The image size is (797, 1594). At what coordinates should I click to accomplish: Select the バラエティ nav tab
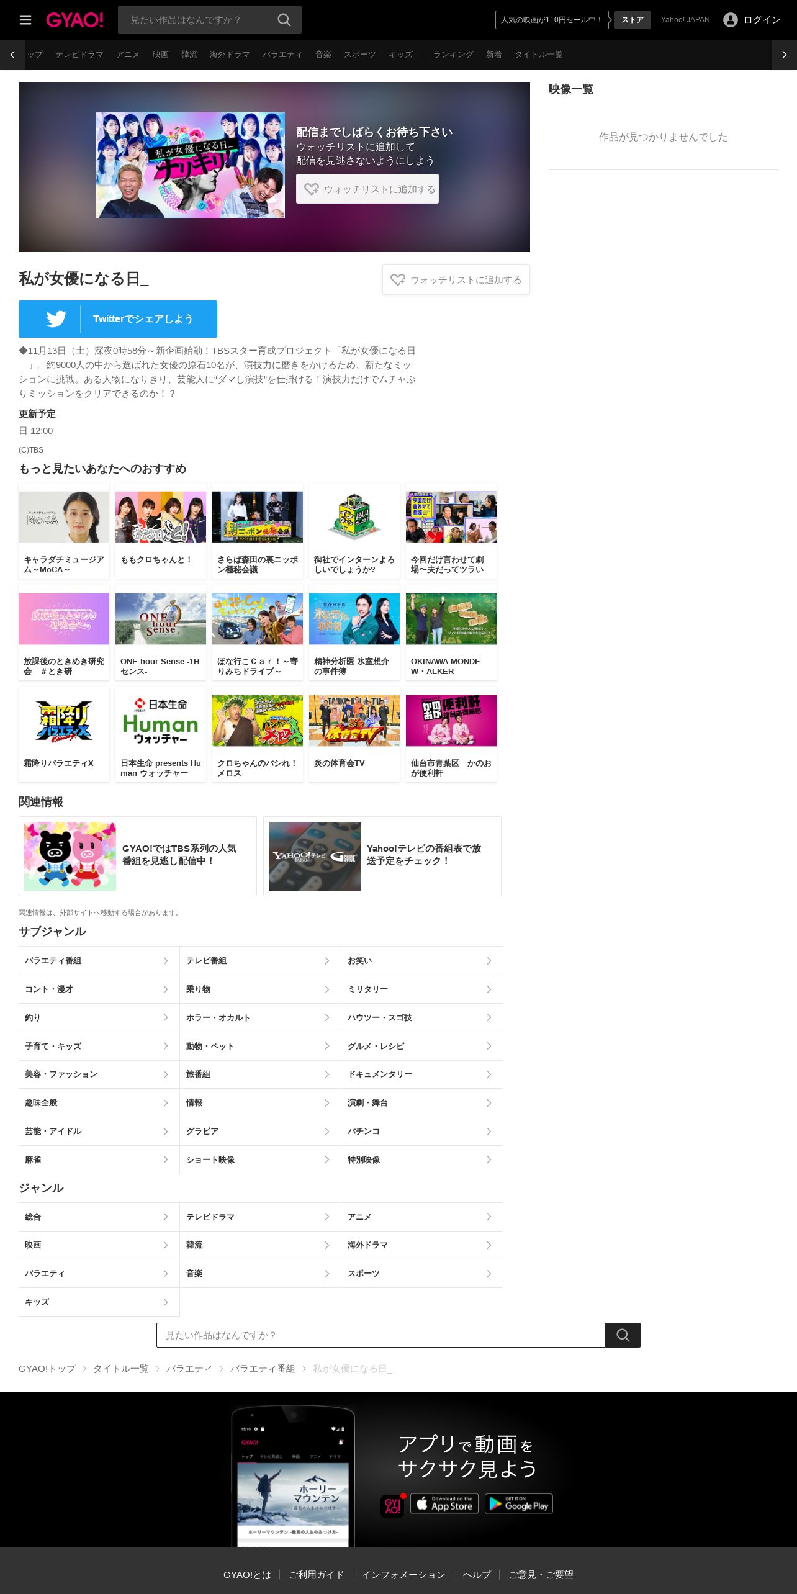(282, 55)
